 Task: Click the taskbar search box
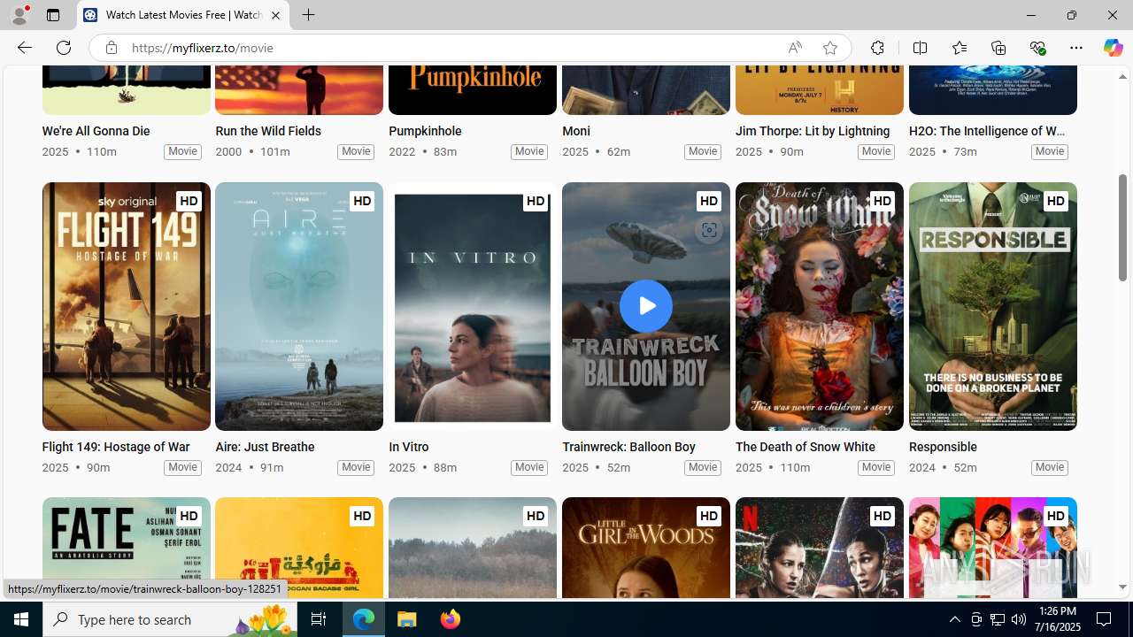[170, 619]
